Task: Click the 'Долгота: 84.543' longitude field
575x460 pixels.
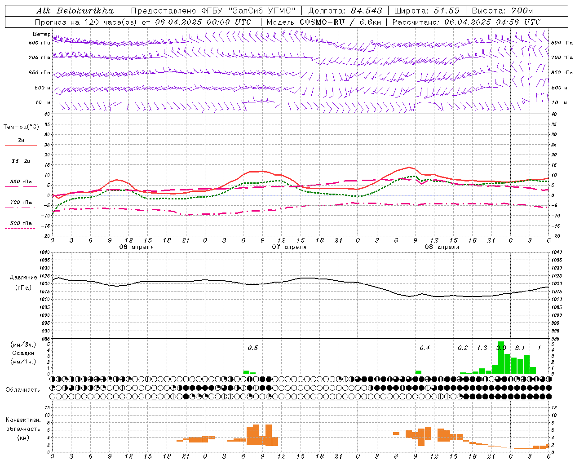Action: pyautogui.click(x=345, y=11)
